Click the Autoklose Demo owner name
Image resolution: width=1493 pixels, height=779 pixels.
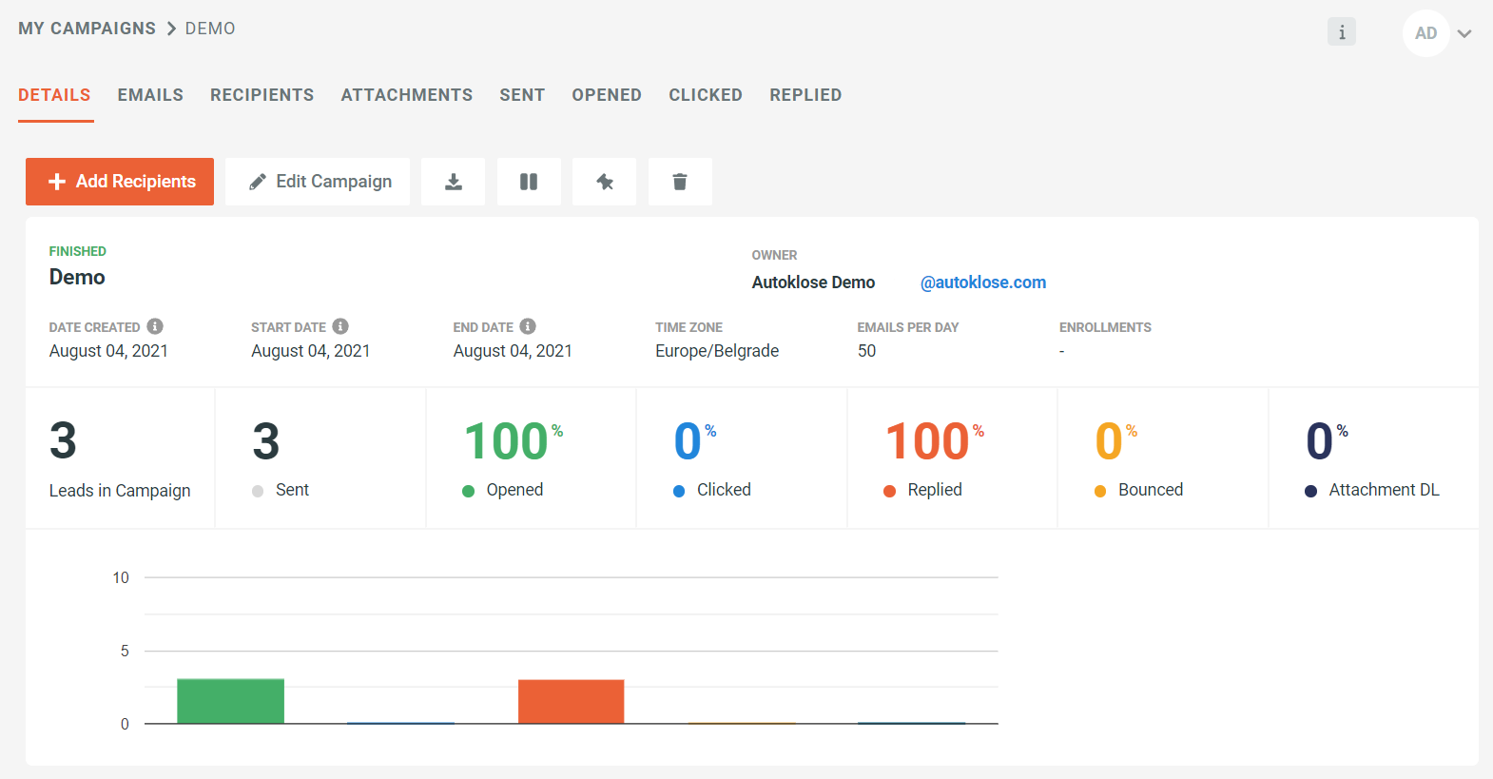point(813,282)
